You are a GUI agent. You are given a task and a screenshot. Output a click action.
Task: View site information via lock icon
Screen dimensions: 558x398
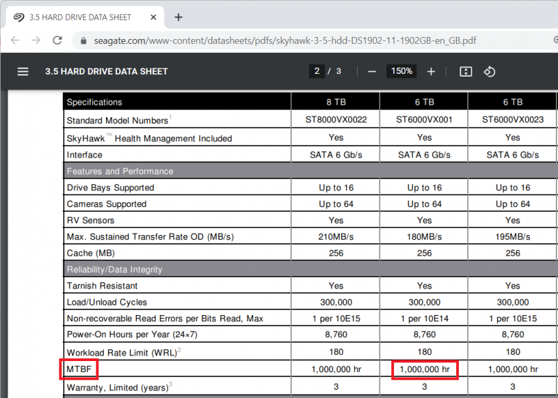coord(84,40)
